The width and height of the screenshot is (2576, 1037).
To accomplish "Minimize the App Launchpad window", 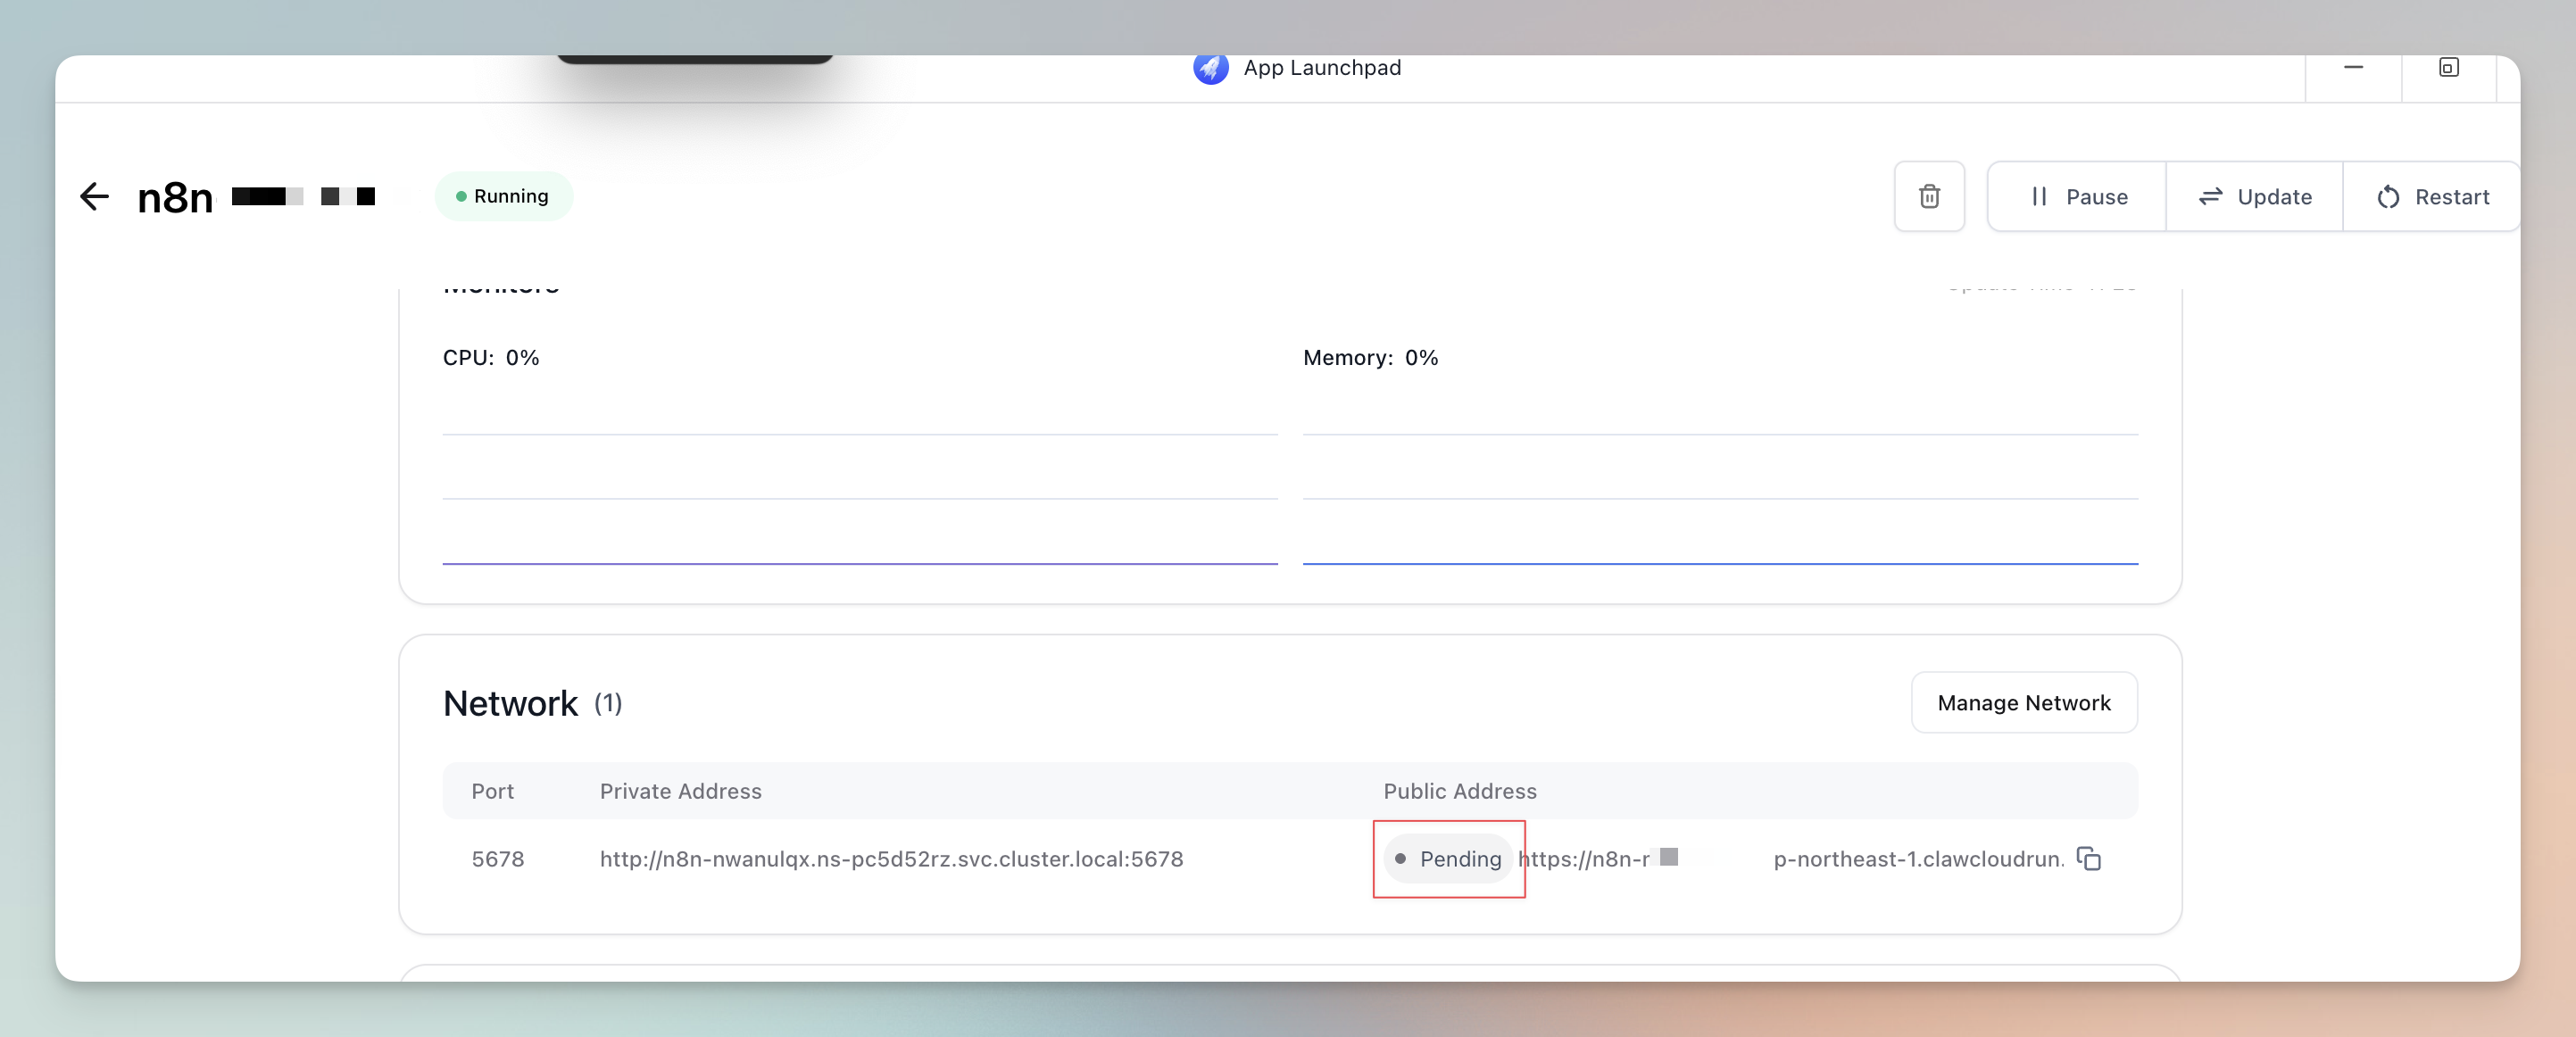I will tap(2353, 67).
